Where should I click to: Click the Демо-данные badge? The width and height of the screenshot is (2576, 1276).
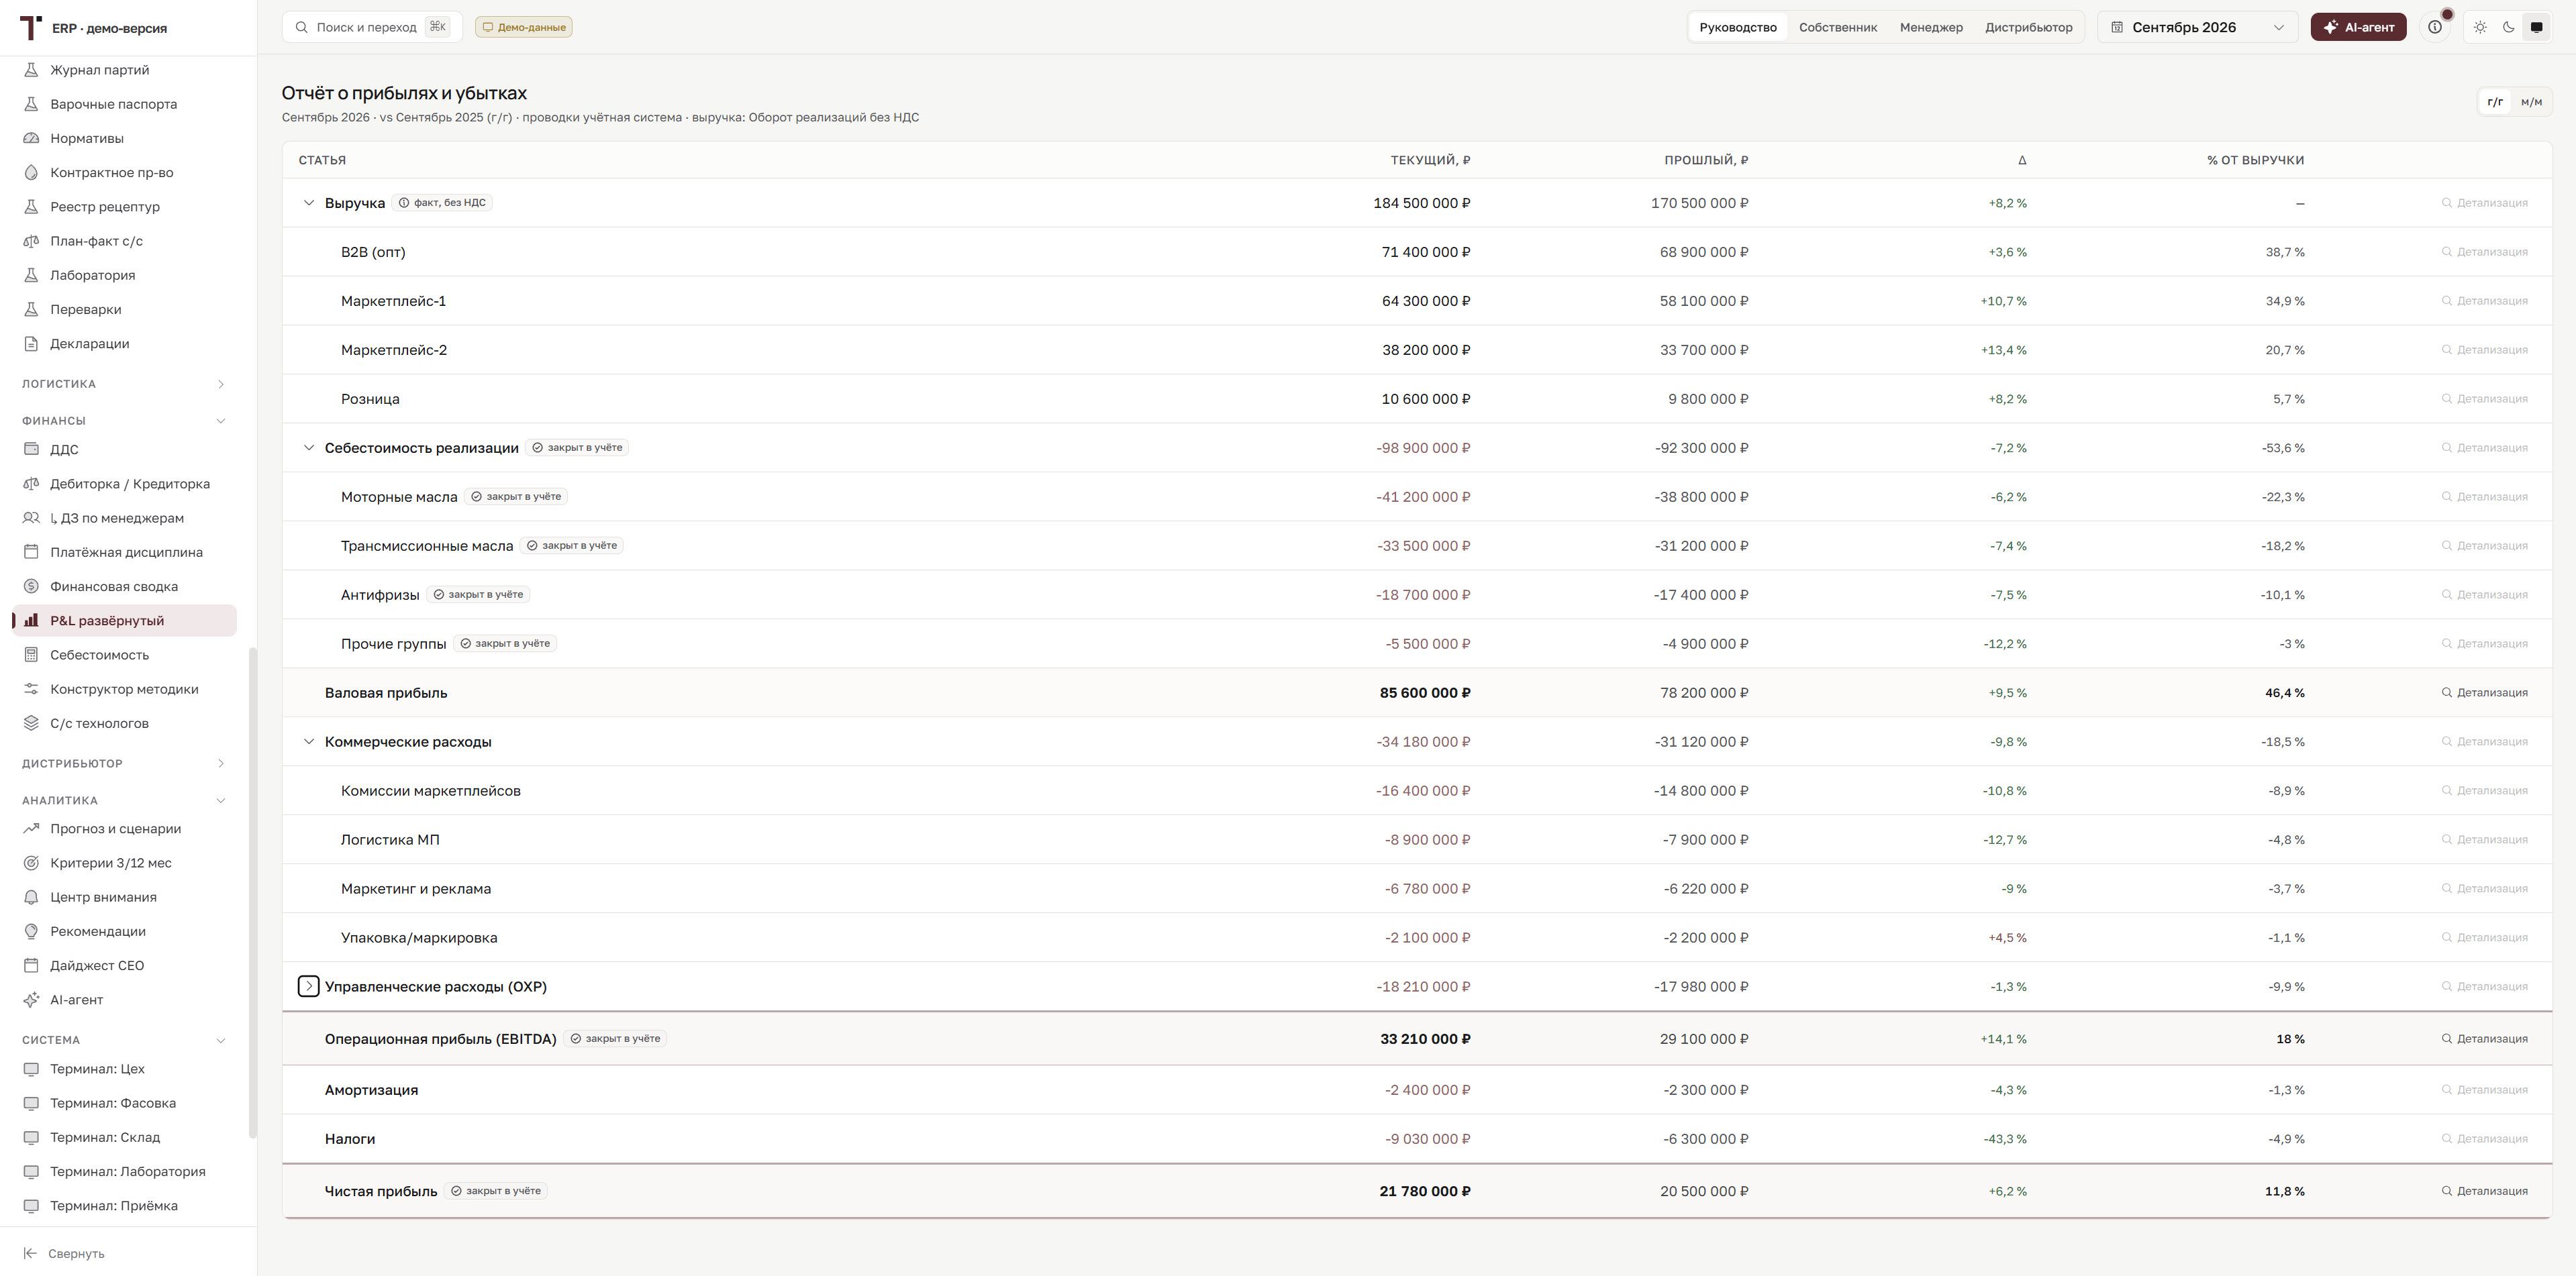(524, 27)
